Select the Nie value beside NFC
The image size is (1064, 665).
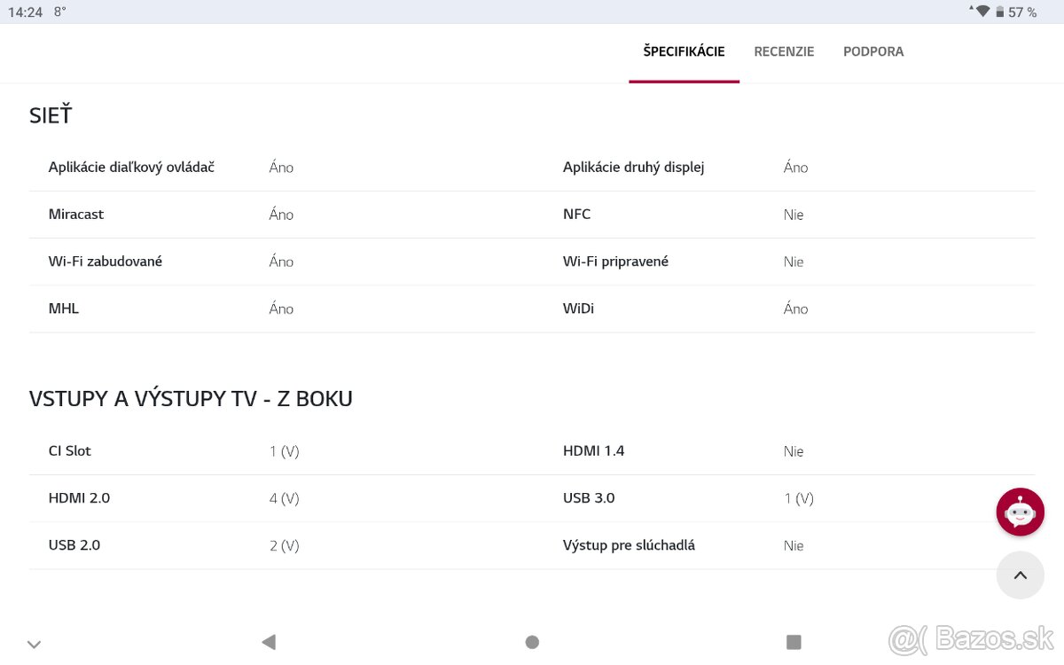(x=793, y=214)
